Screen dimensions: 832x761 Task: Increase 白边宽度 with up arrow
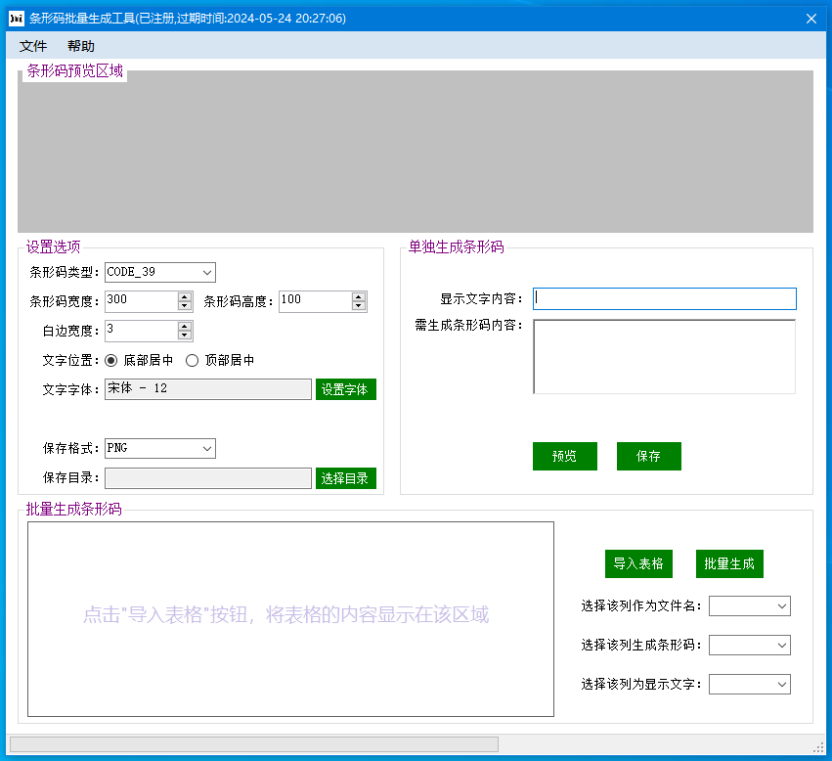point(185,326)
